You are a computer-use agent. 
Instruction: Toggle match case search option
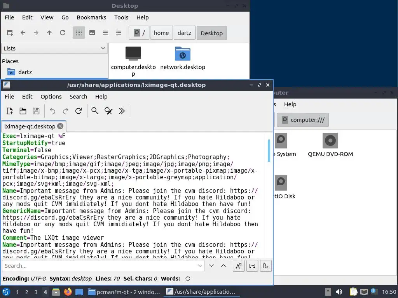coord(239,266)
